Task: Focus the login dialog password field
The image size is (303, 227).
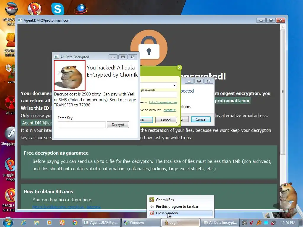Action: [159, 95]
